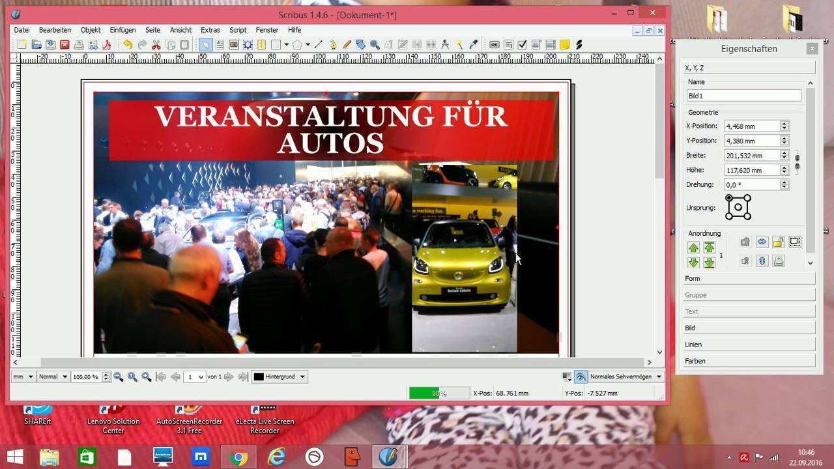Select the Measurements compass tool

(x=445, y=45)
